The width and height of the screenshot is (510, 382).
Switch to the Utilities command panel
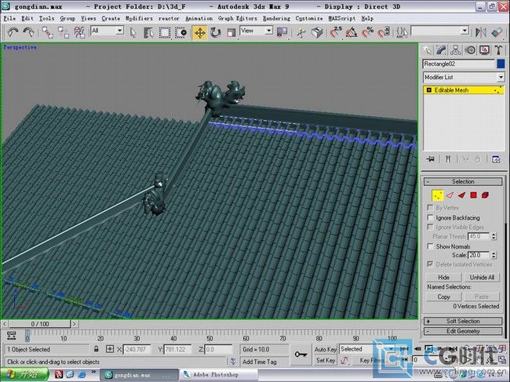pos(498,50)
